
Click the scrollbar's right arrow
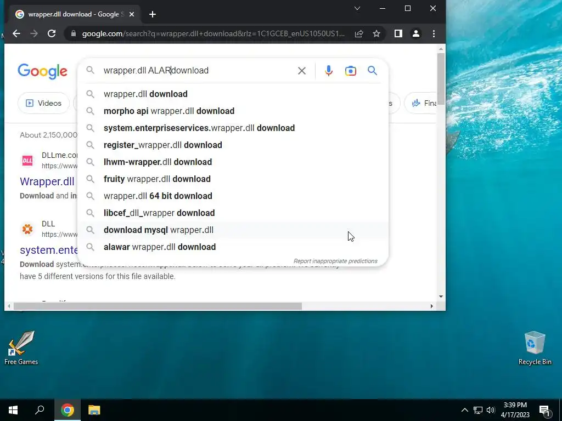[x=431, y=306]
